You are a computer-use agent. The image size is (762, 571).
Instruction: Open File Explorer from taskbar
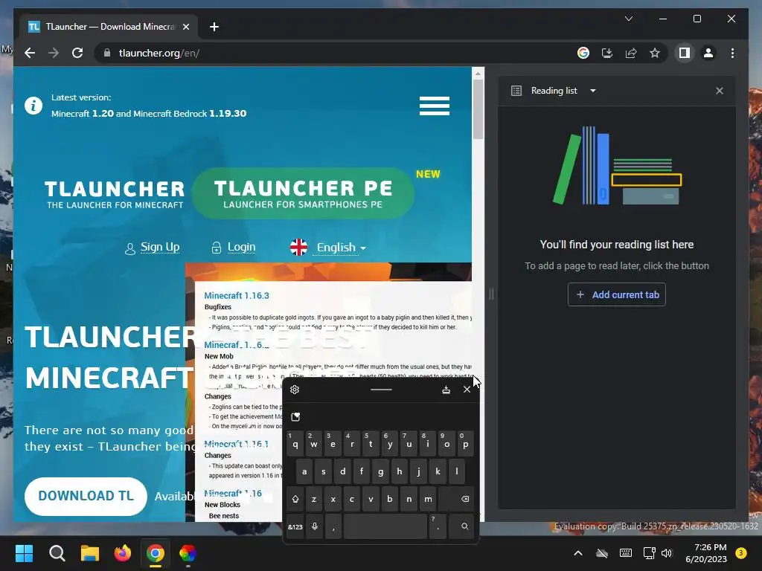[90, 553]
